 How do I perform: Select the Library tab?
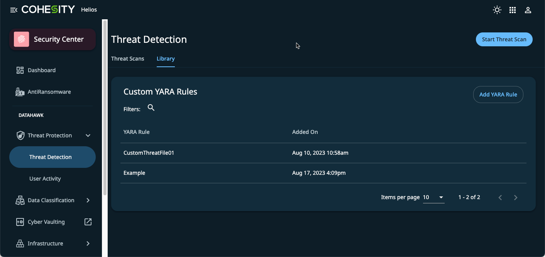(166, 59)
